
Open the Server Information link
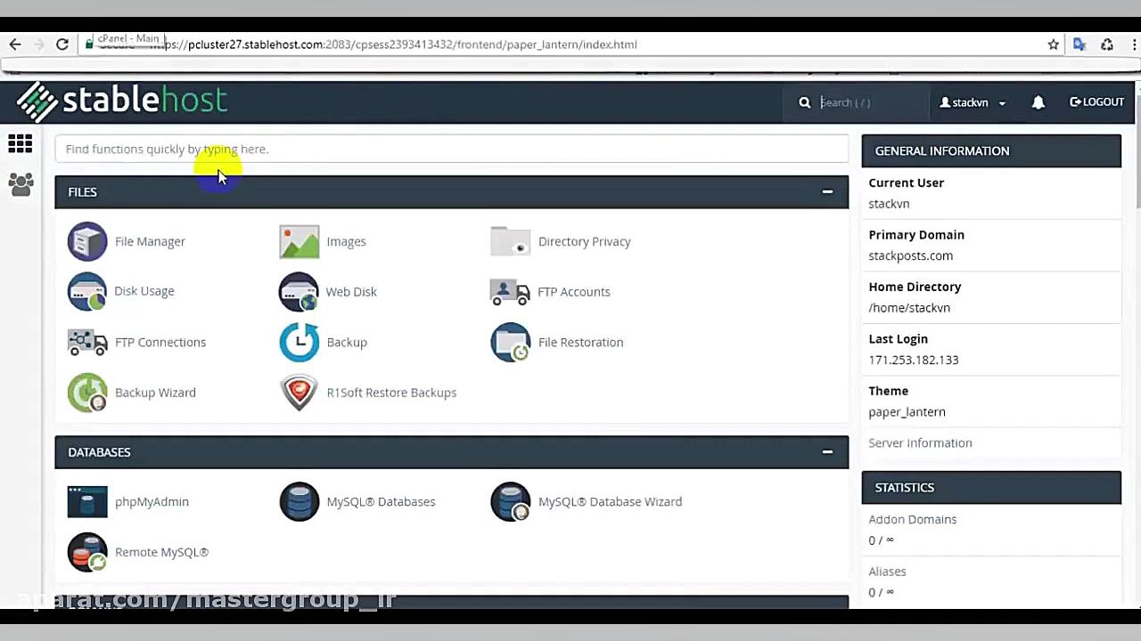point(920,442)
